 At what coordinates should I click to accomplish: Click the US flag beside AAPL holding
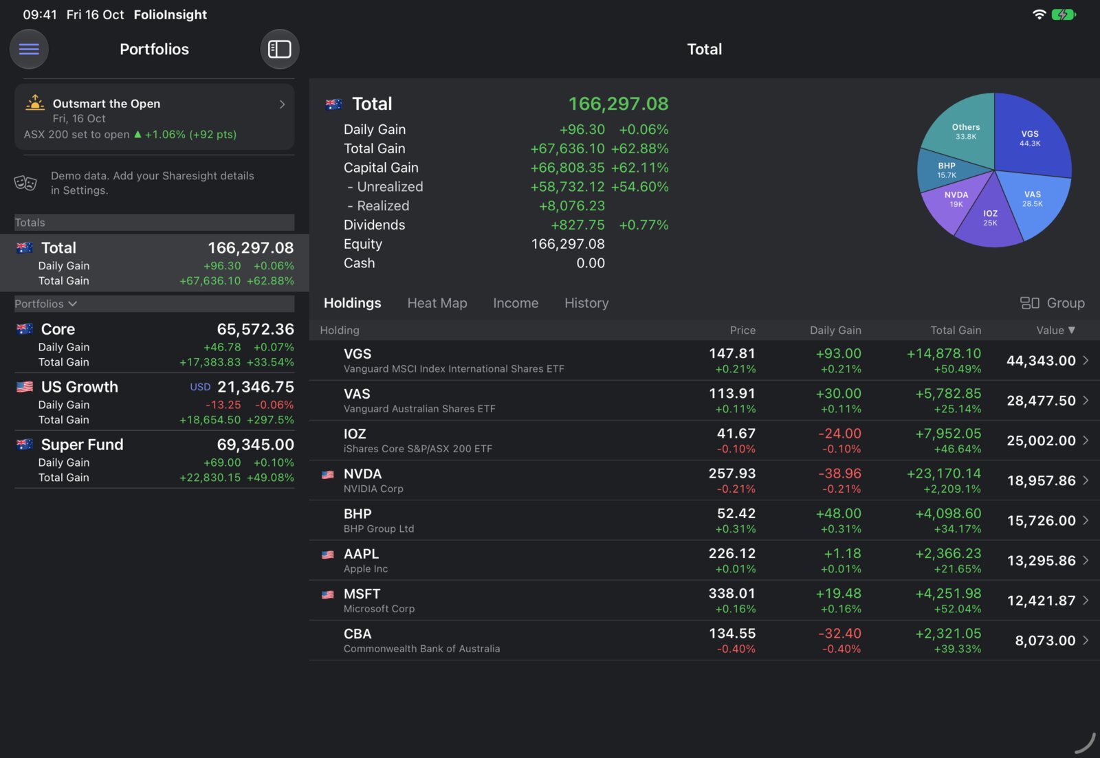click(328, 555)
